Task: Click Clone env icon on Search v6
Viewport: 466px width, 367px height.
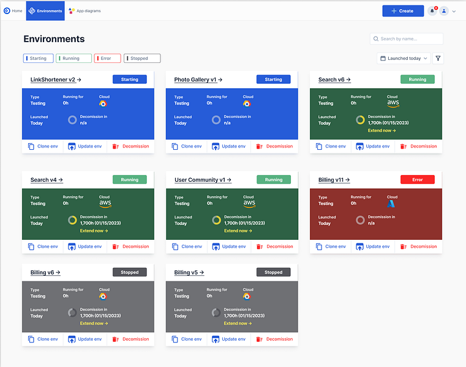Action: click(x=319, y=146)
